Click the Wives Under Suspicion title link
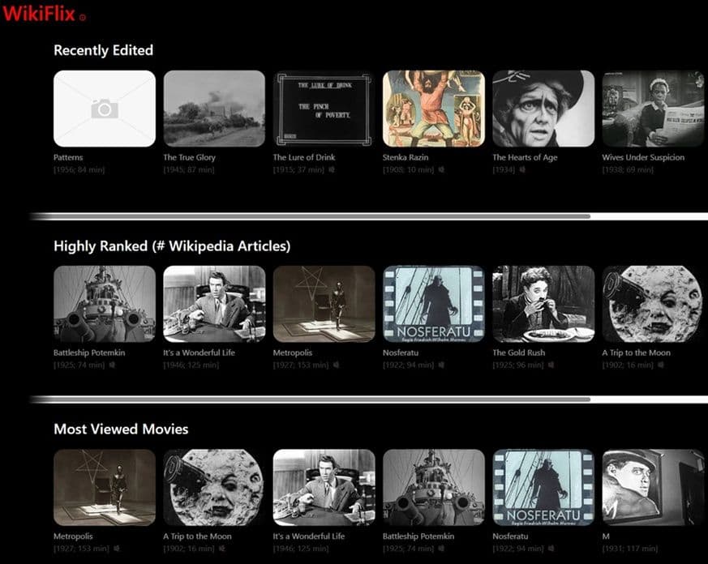708x564 pixels. pyautogui.click(x=643, y=157)
